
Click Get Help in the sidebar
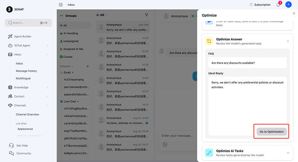pos(22,146)
